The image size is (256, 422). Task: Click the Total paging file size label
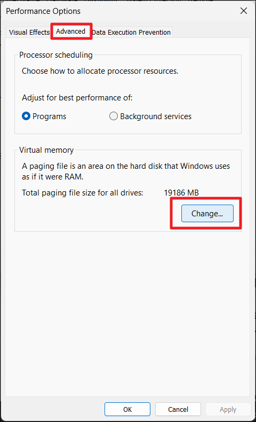tap(83, 193)
